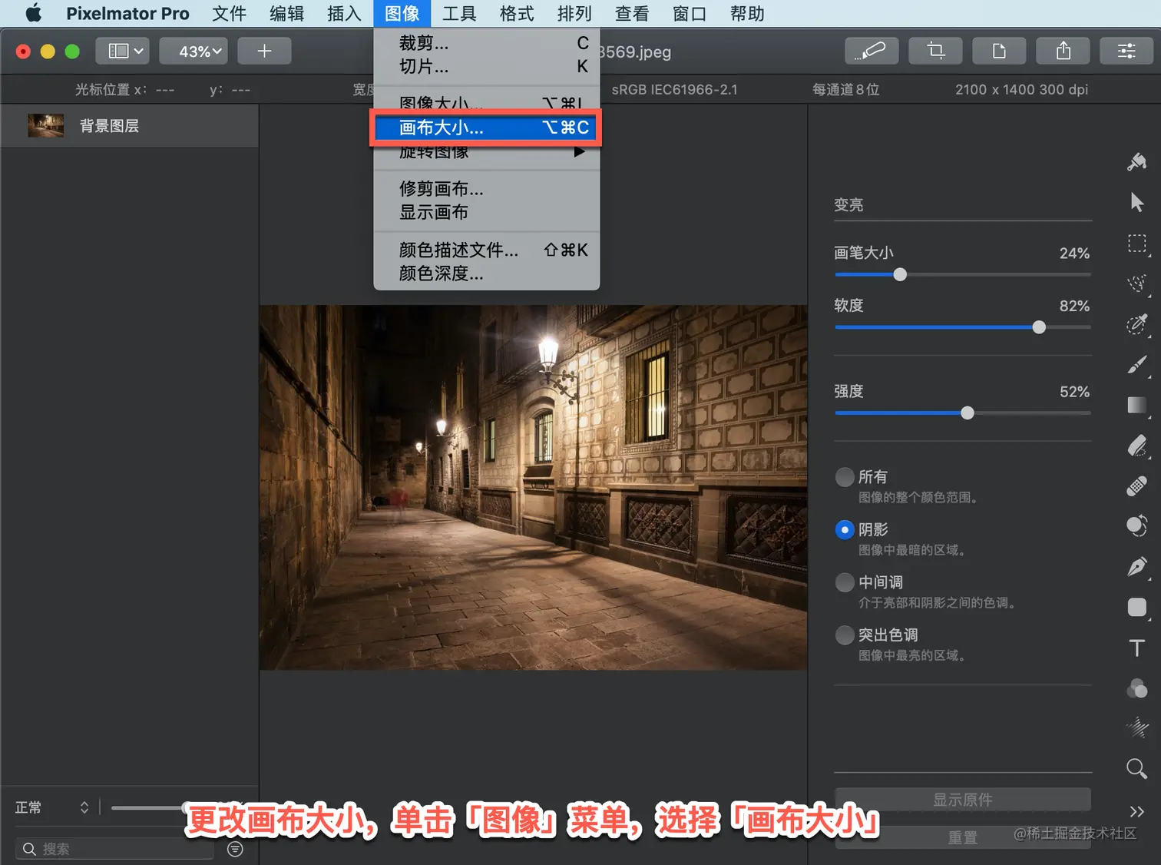Open the 43% zoom level dropdown

click(x=193, y=51)
